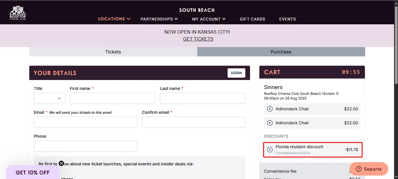Follow the GET TICKETS link
Screen dimensions: 398x179
[x=198, y=39]
